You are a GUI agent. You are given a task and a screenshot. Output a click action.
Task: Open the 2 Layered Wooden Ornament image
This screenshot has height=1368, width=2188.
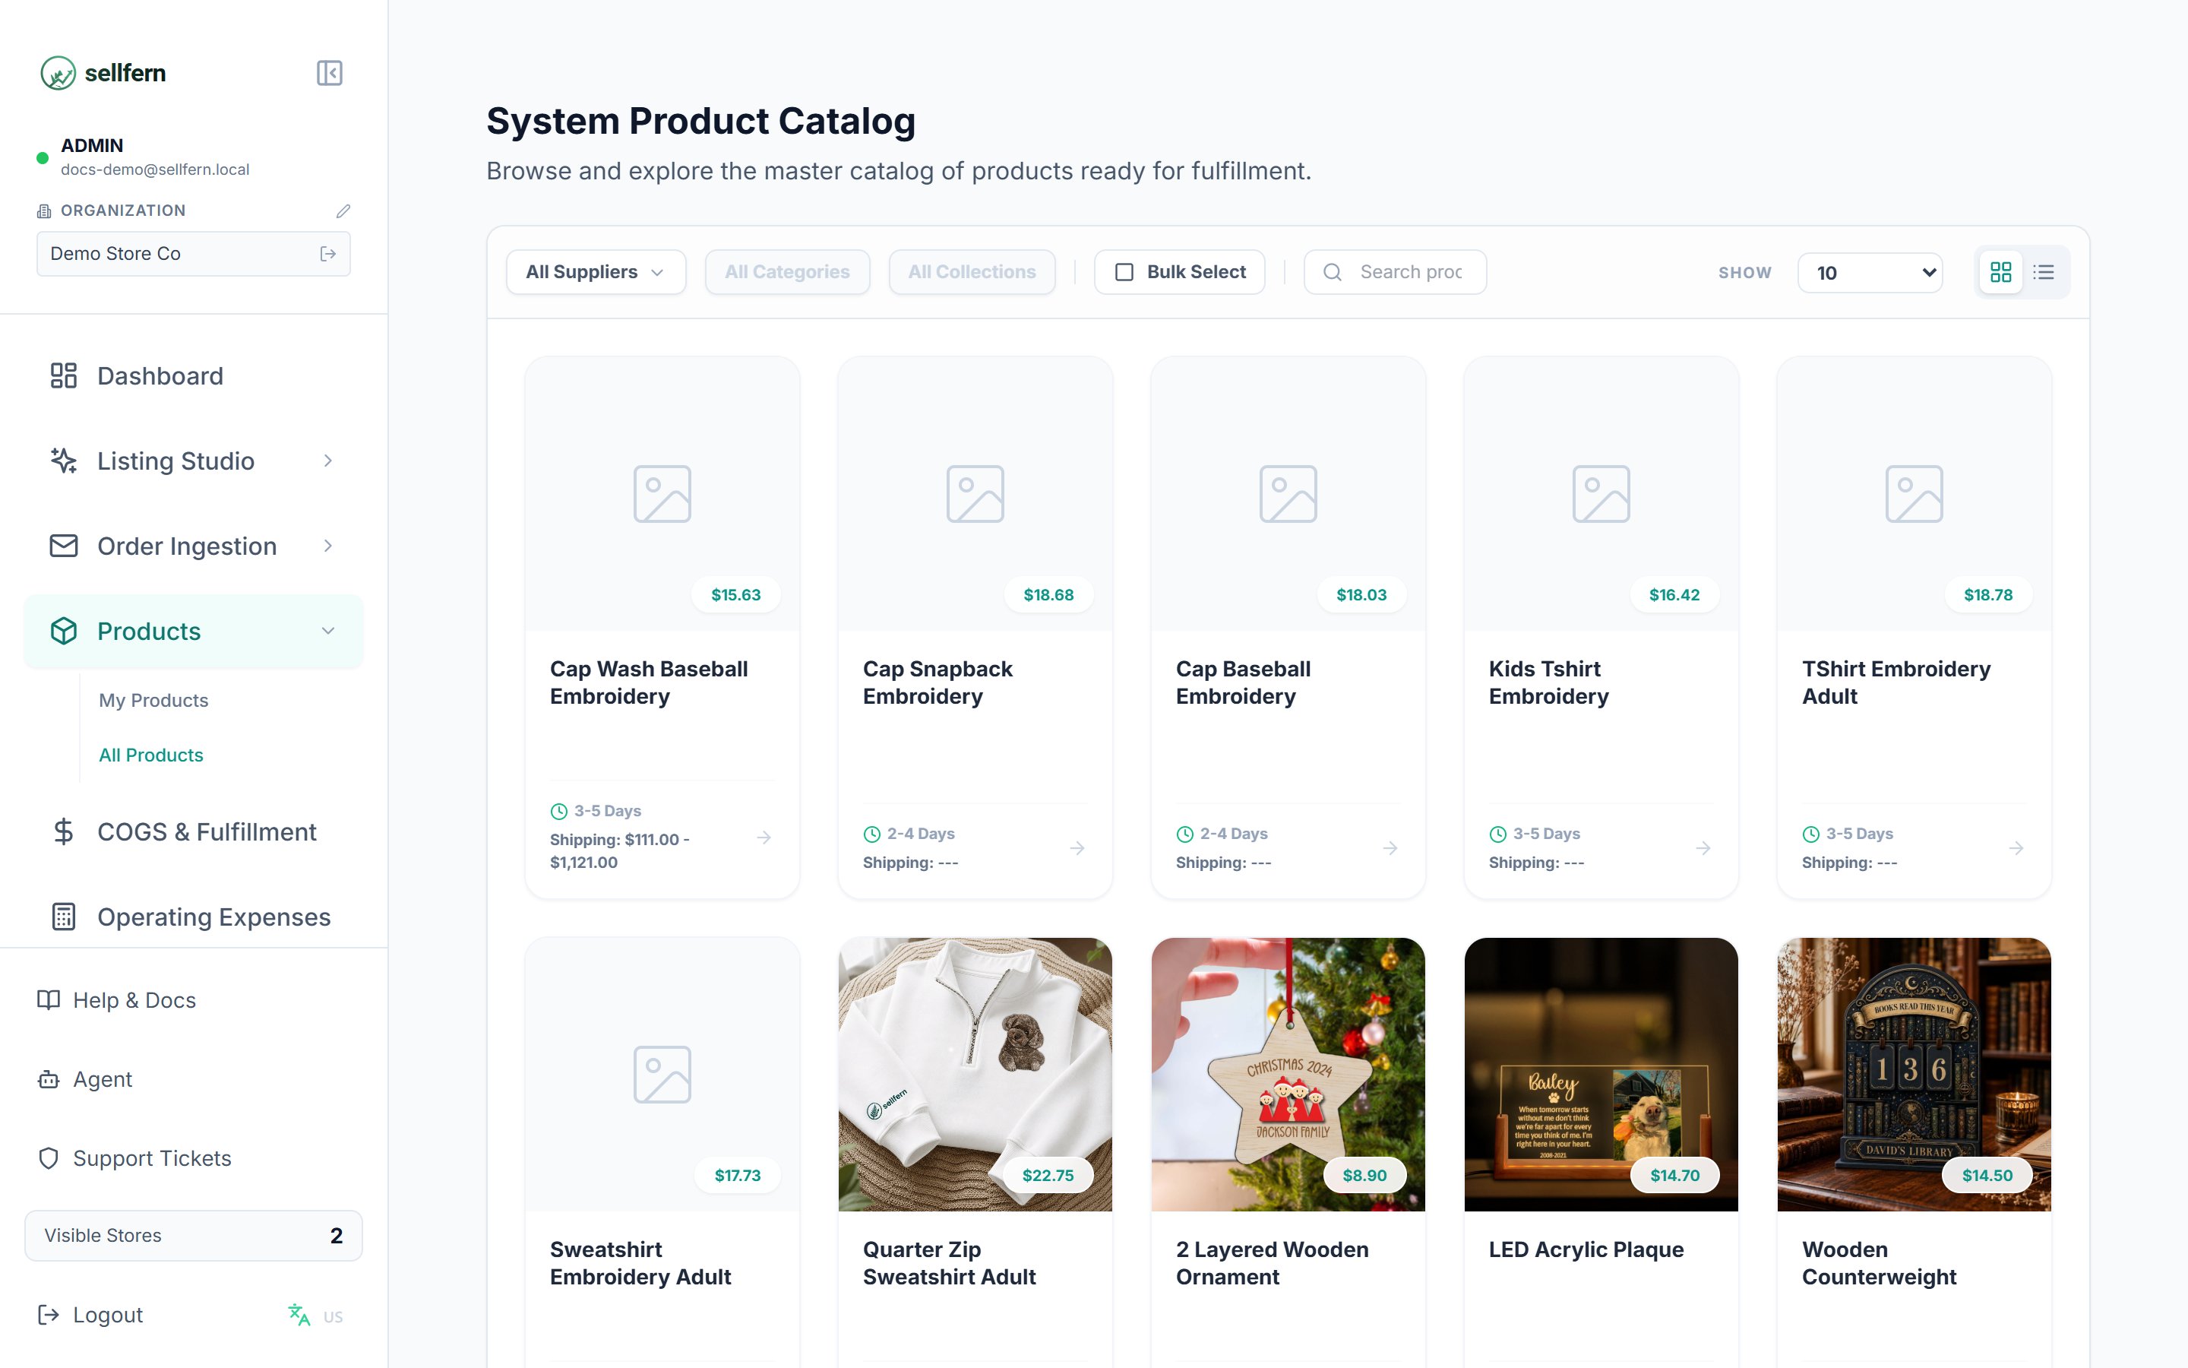pyautogui.click(x=1288, y=1074)
